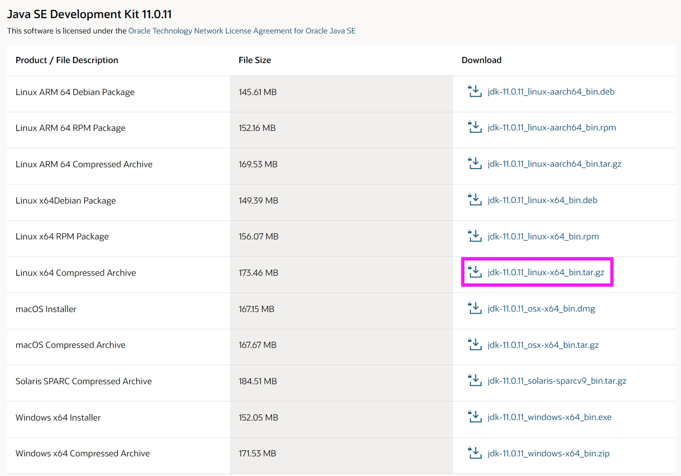Click file size '152.05 MB'
681x476 pixels.
point(259,418)
